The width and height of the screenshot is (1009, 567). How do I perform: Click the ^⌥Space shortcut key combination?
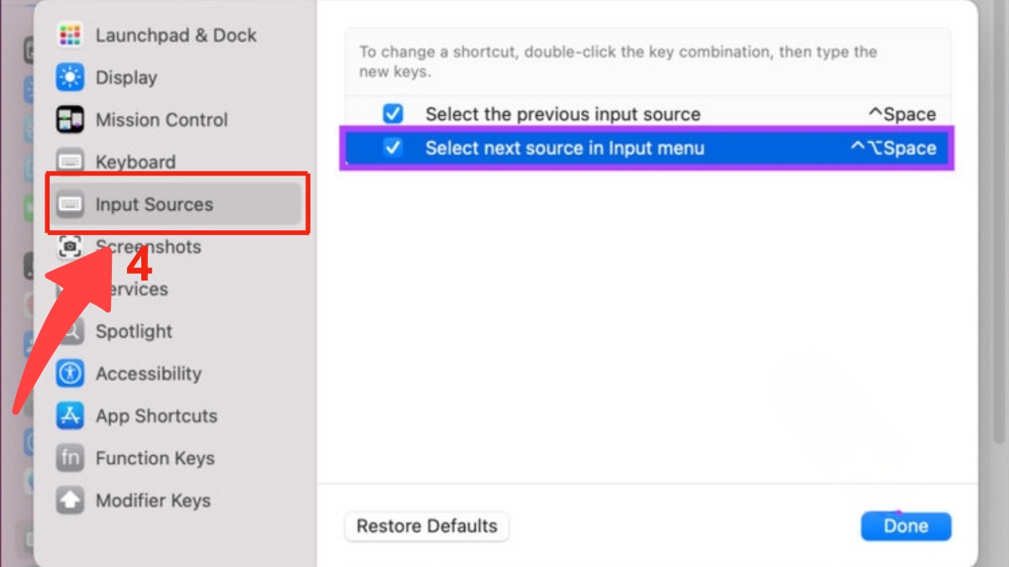[x=892, y=148]
